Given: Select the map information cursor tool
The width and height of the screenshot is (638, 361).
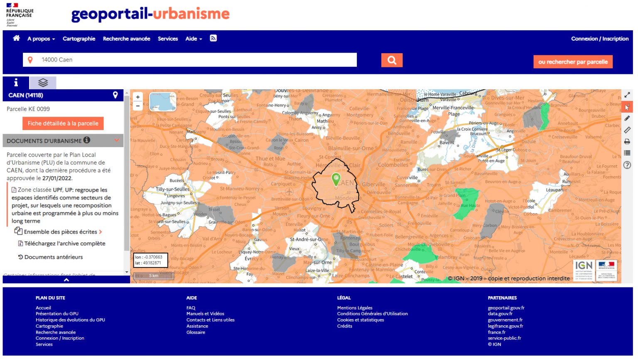Looking at the screenshot, I should 627,107.
